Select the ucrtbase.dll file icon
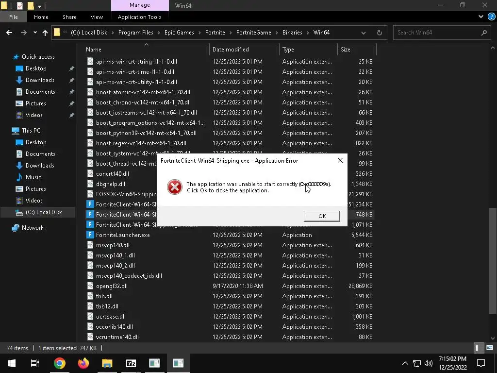 [x=90, y=317]
